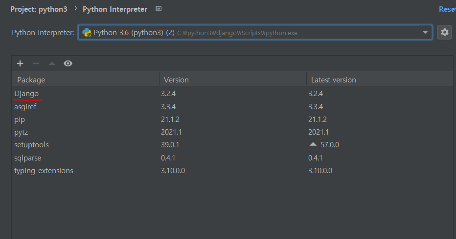Open the interpreter settings gear menu
The image size is (456, 239).
click(x=444, y=32)
